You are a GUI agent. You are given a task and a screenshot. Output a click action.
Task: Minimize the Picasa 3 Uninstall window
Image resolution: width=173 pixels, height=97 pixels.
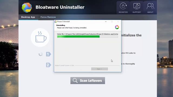point(106,22)
